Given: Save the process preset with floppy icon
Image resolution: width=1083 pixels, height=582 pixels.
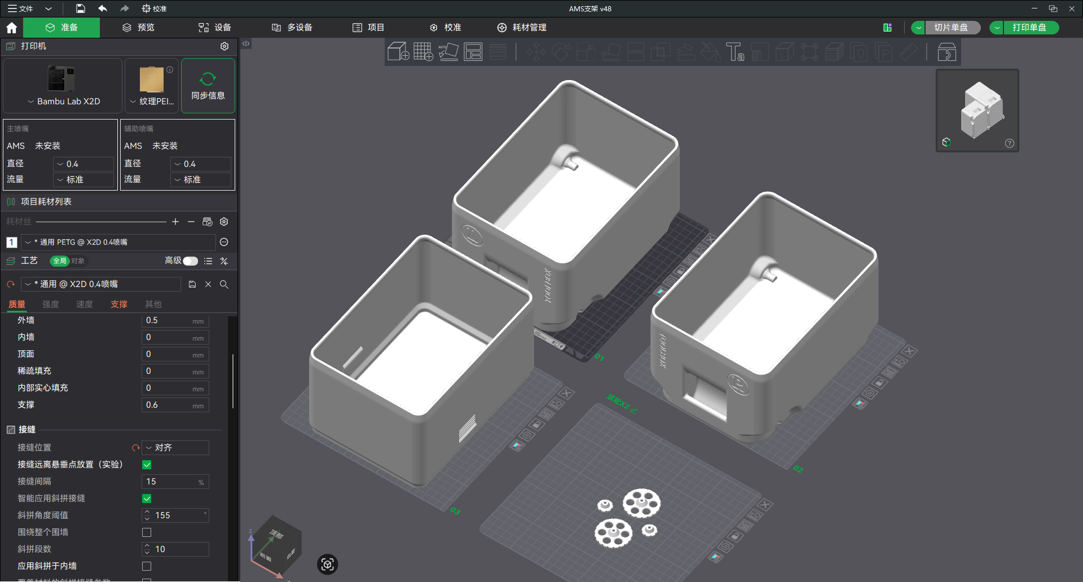Looking at the screenshot, I should click(192, 284).
